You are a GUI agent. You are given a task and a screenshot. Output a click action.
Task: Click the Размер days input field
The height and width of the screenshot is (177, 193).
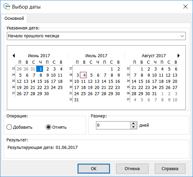113,125
